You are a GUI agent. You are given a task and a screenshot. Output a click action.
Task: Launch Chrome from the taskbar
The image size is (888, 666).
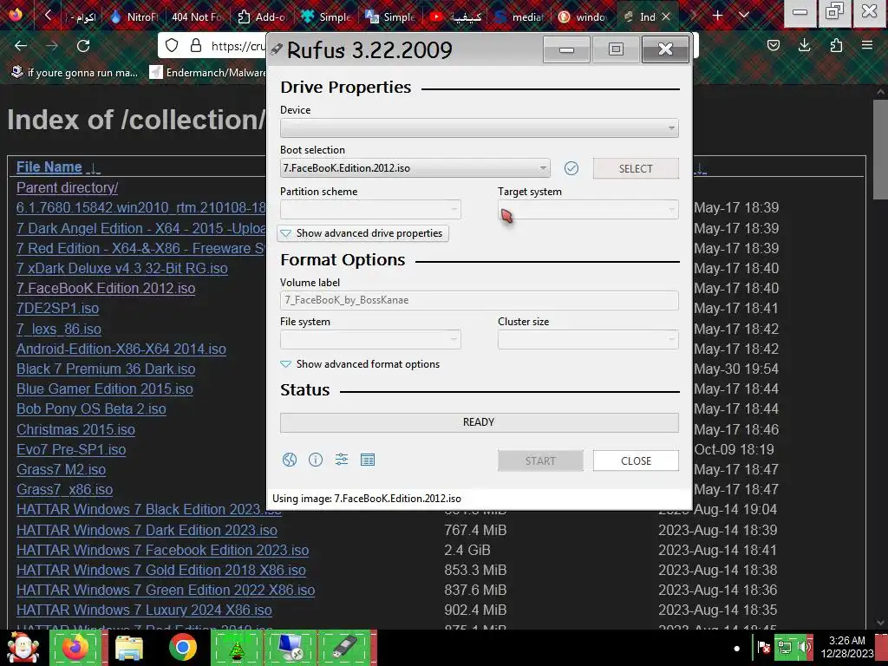[182, 648]
